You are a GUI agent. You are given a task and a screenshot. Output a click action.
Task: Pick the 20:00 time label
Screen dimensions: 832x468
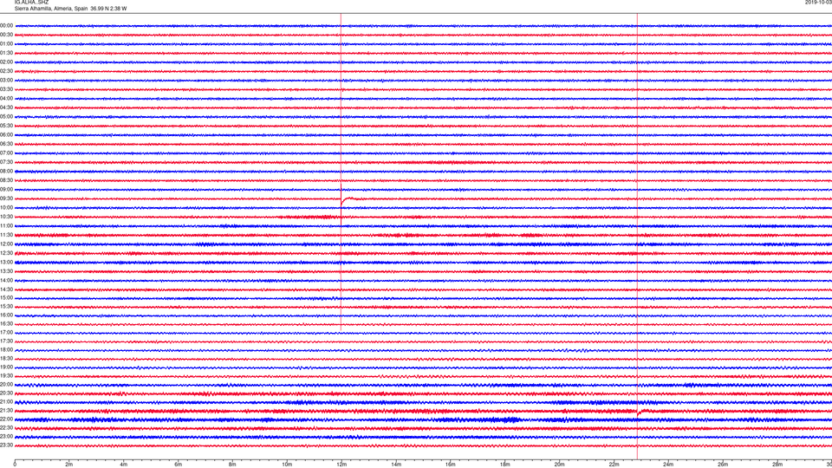pos(6,385)
